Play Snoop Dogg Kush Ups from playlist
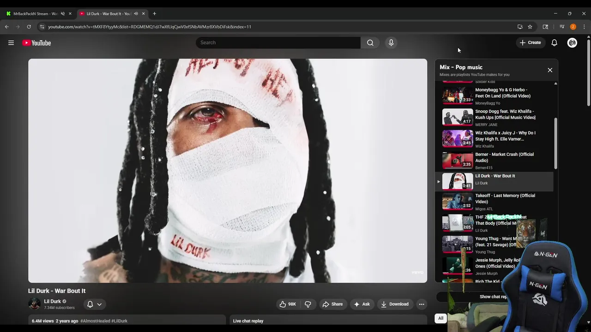The width and height of the screenshot is (591, 332). [494, 117]
